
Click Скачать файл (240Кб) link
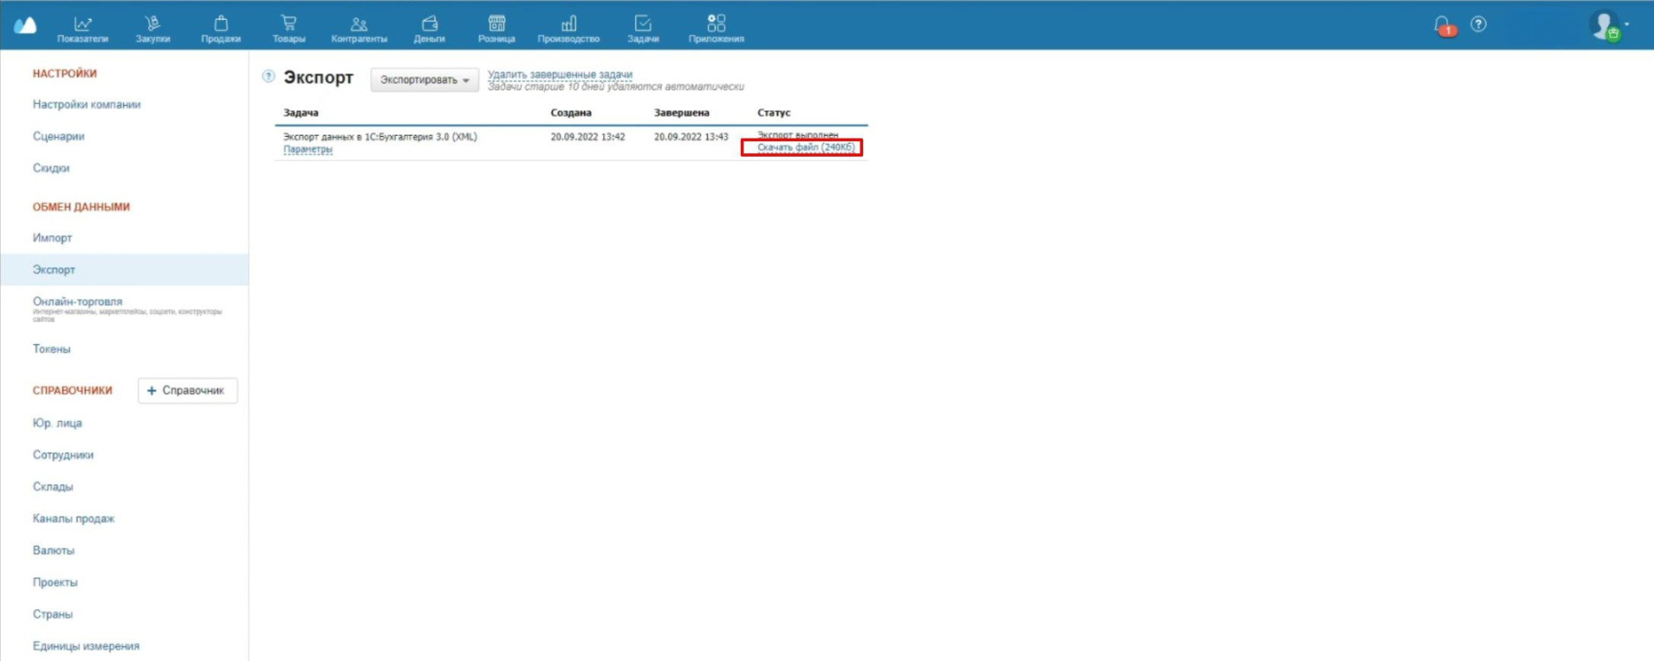click(805, 147)
